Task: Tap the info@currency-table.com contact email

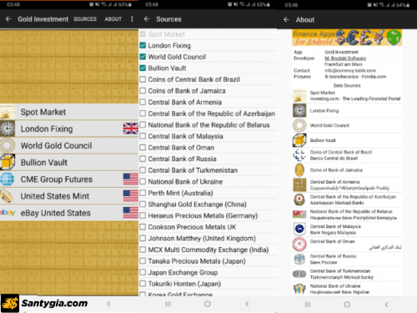Action: tap(350, 70)
